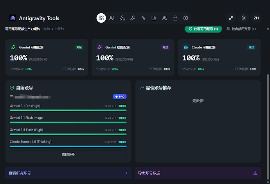Image resolution: width=270 pixels, height=184 pixels.
Task: Click the PRO badge on current account
Action: (x=120, y=96)
